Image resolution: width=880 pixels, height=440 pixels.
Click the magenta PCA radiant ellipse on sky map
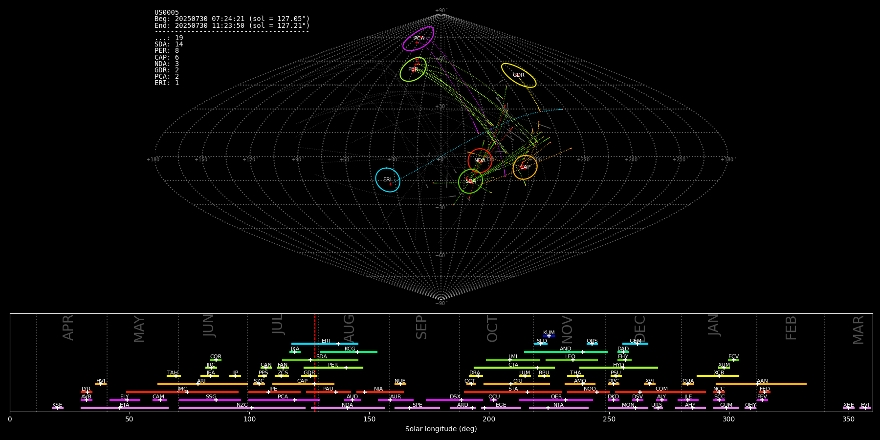pos(418,39)
